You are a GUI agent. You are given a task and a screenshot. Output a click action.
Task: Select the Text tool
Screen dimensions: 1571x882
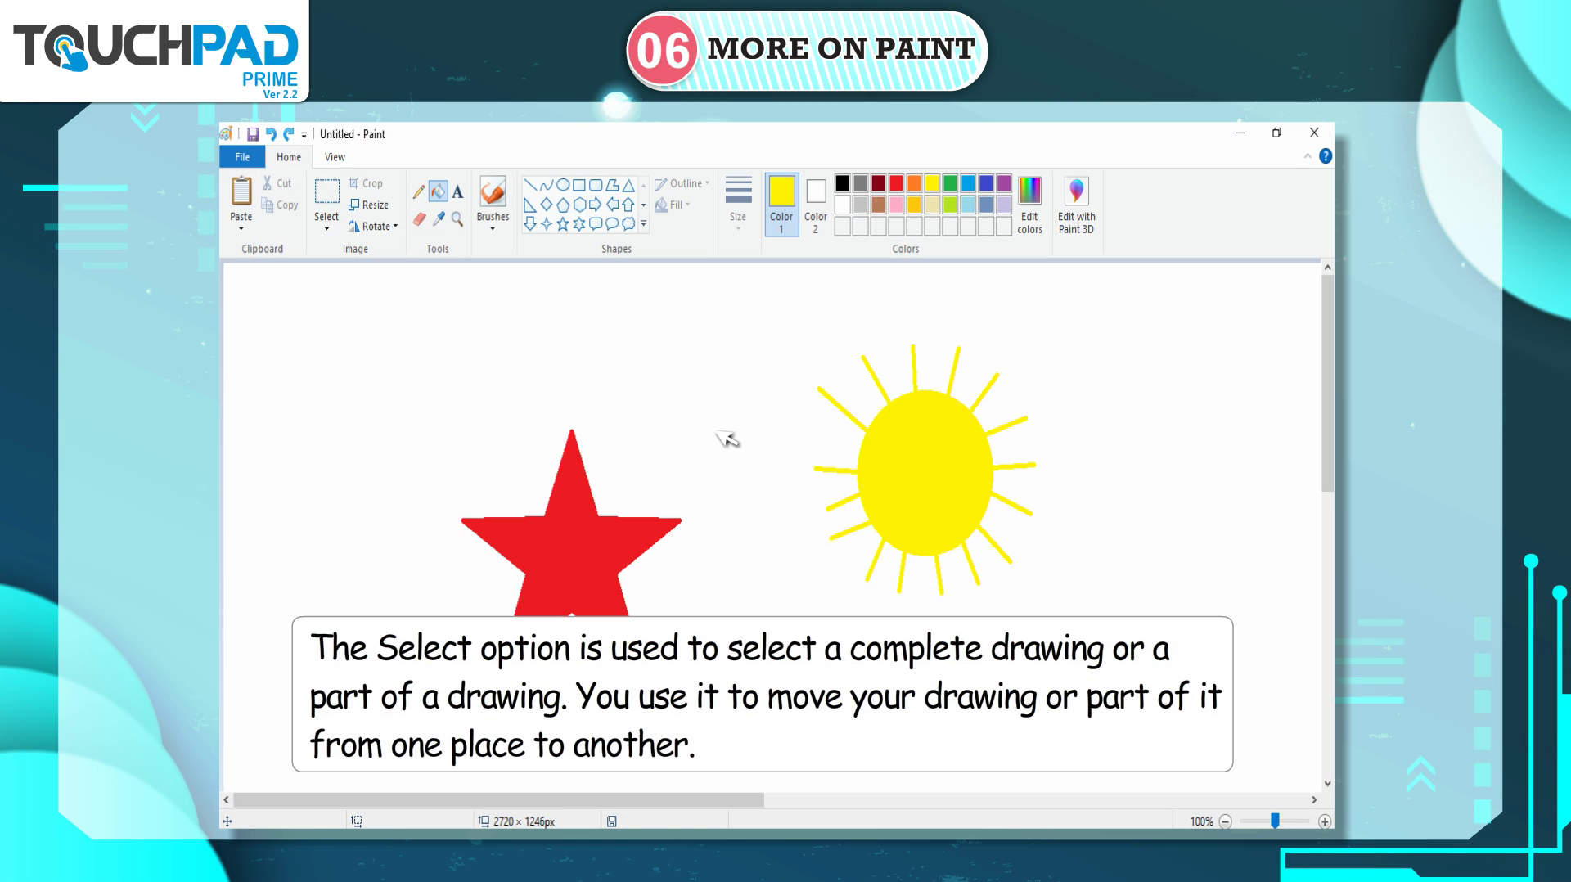point(458,192)
